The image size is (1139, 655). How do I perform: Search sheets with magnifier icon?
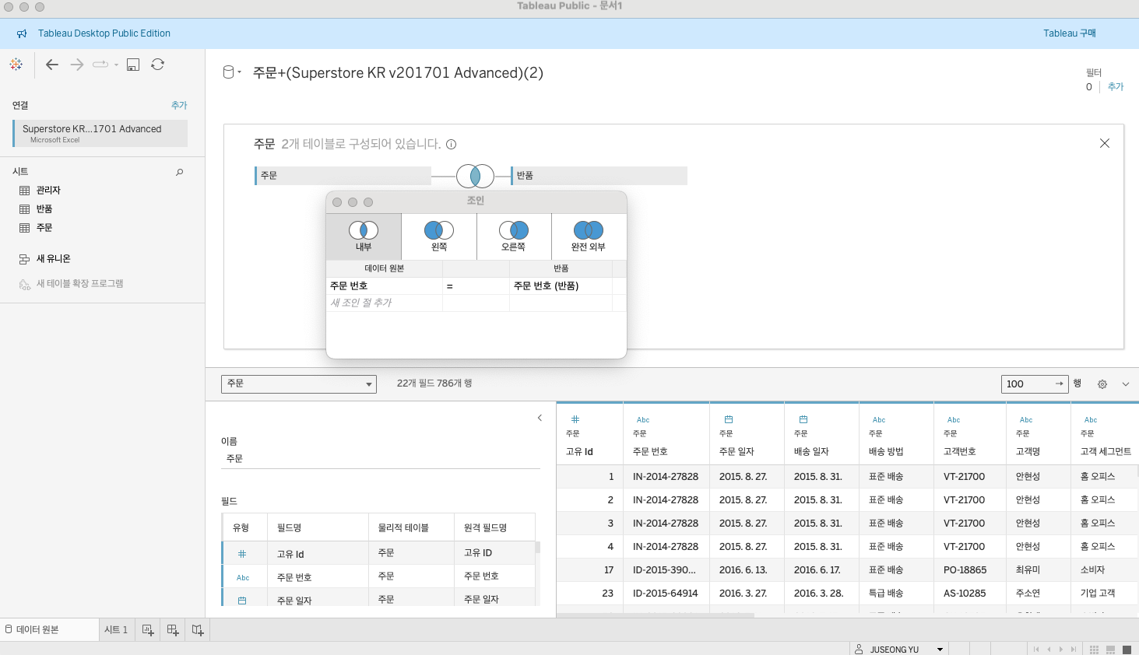point(180,172)
